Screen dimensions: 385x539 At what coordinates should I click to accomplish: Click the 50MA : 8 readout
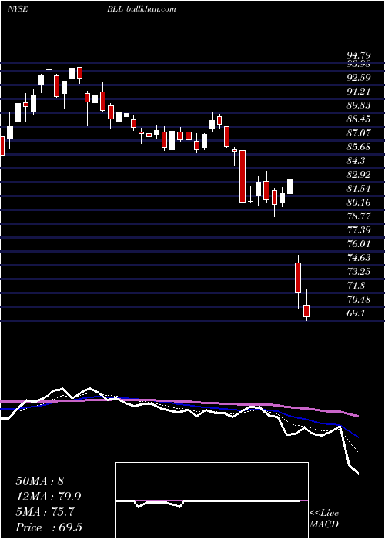click(39, 481)
